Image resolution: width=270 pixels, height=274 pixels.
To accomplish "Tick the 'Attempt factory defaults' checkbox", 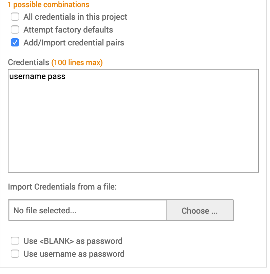I will [15, 30].
